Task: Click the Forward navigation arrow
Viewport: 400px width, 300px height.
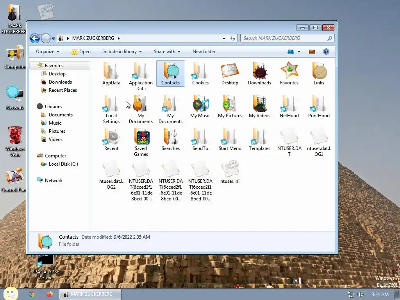Action: pos(46,39)
